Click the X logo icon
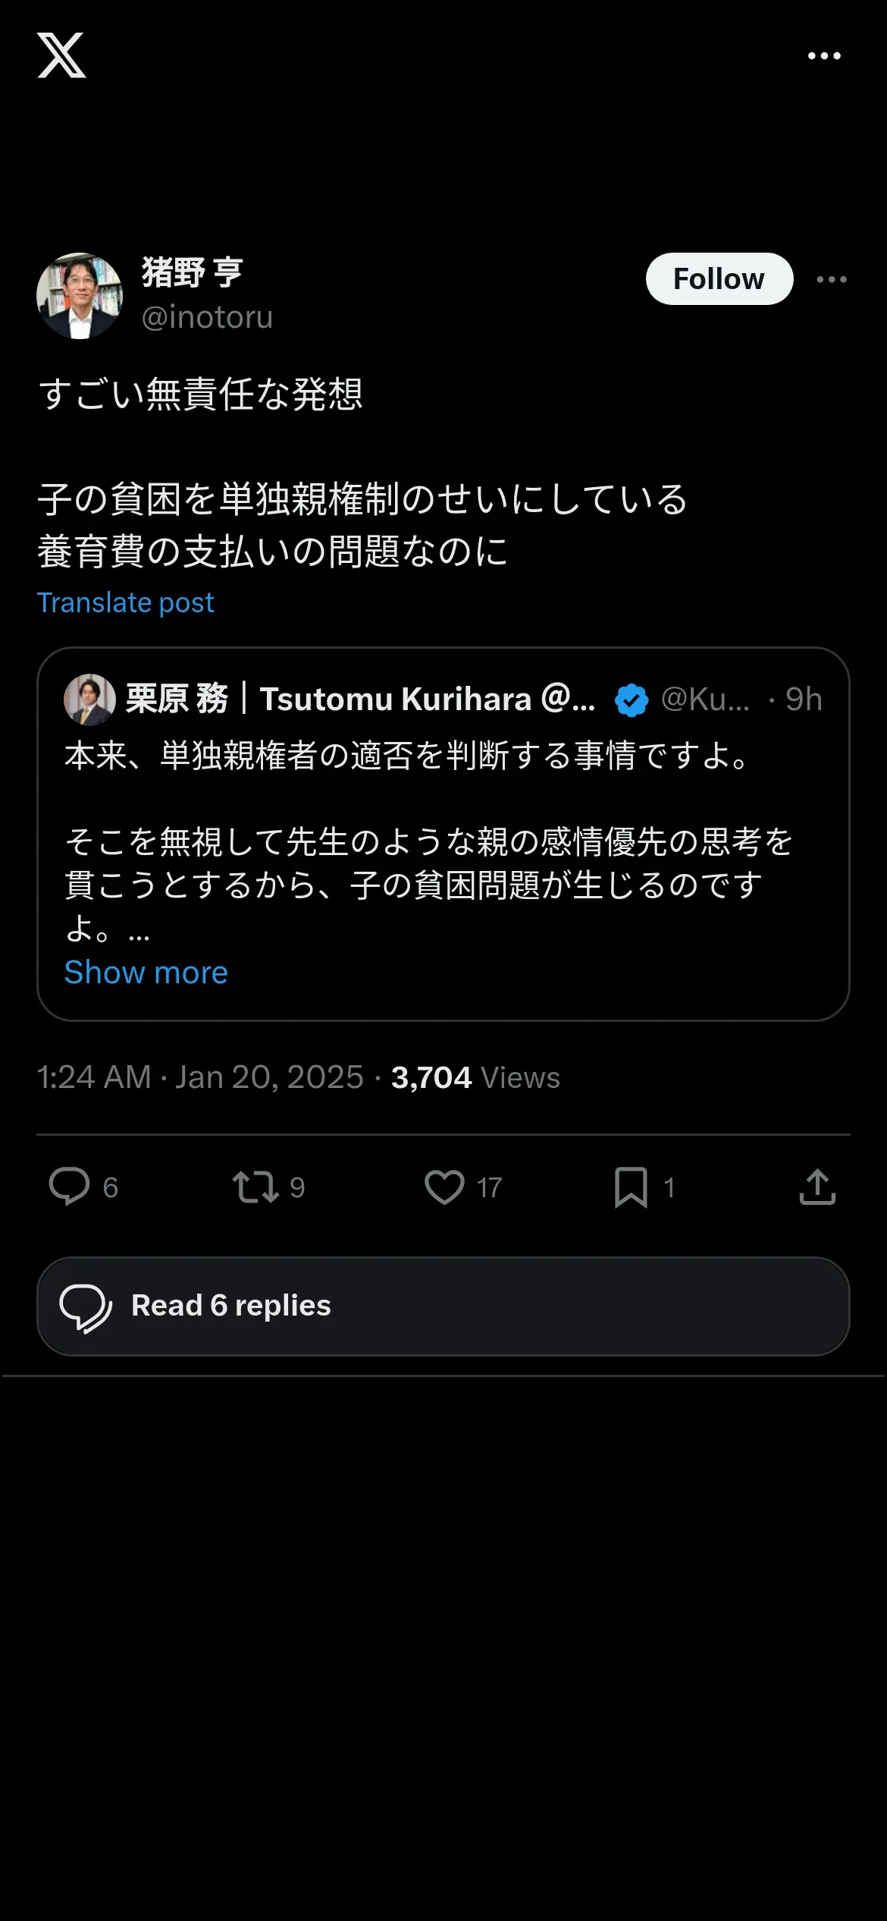Screen dimensions: 887x1921 click(x=61, y=55)
